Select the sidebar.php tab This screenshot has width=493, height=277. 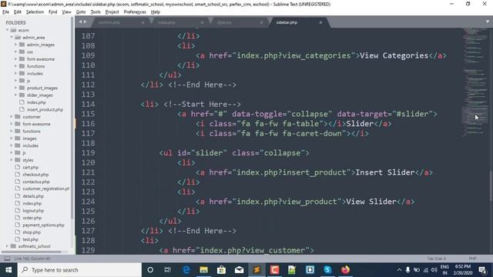(287, 22)
